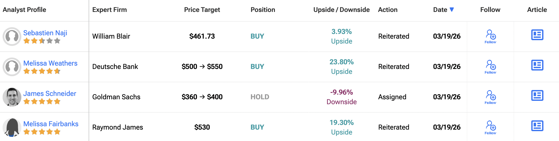The image size is (559, 141).
Task: Open Deutsche Bank rating article icon
Action: 537,65
